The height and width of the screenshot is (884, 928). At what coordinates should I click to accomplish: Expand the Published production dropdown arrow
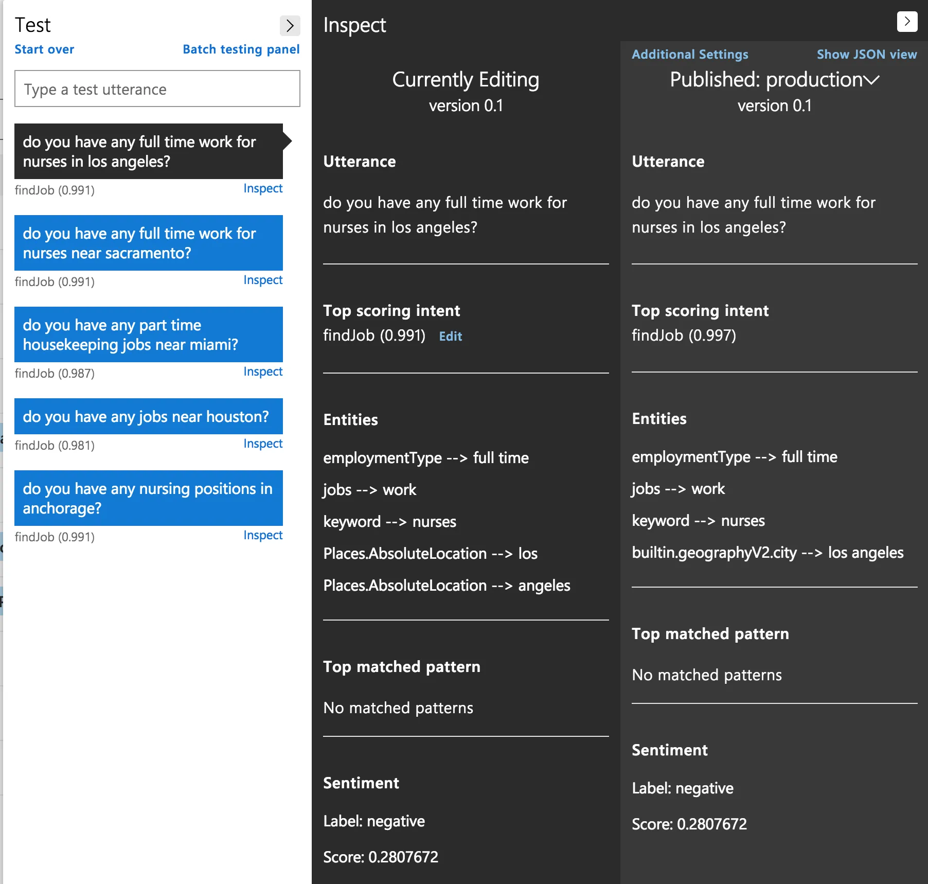pyautogui.click(x=872, y=80)
